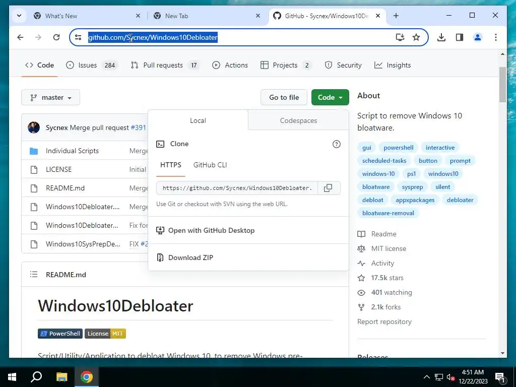Screen dimensions: 516x387
Task: Close the What's New tab
Action: (138, 16)
